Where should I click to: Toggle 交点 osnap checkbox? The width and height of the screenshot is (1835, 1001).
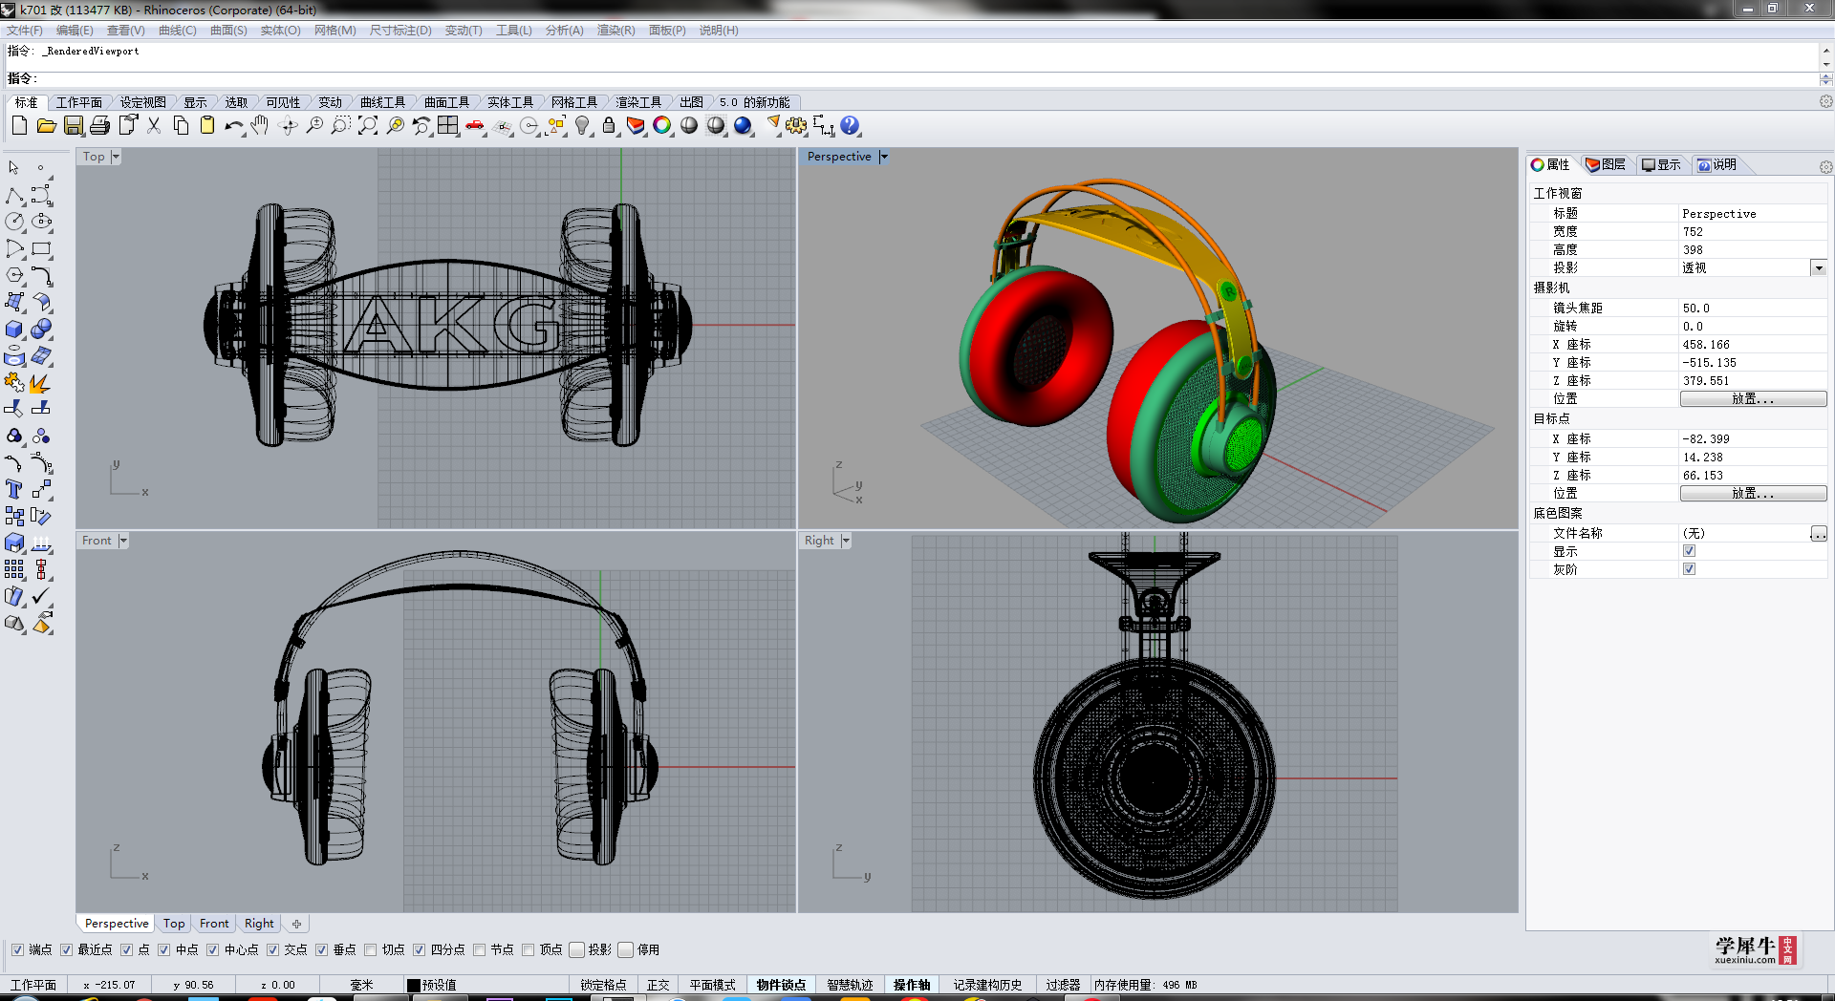pos(272,949)
